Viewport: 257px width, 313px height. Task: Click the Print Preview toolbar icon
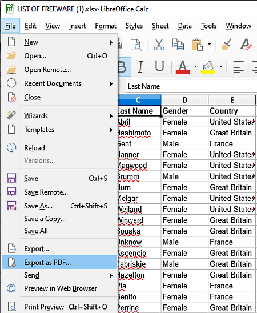136,45
